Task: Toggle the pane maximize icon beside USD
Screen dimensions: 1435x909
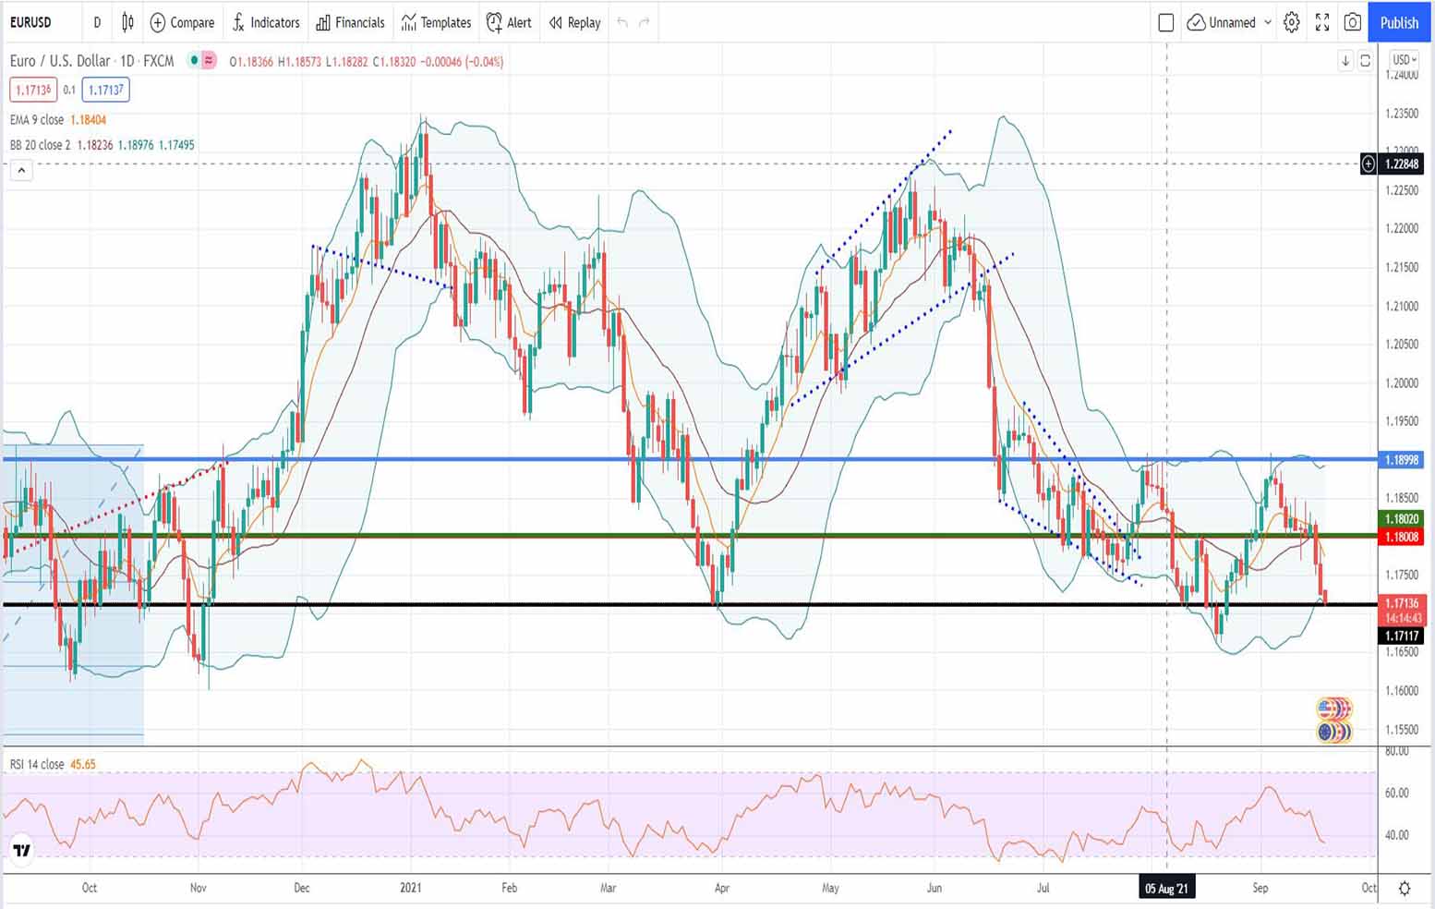Action: pos(1365,61)
